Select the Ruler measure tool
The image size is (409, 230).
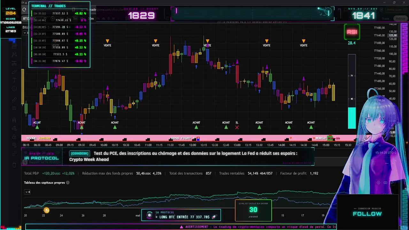14,100
